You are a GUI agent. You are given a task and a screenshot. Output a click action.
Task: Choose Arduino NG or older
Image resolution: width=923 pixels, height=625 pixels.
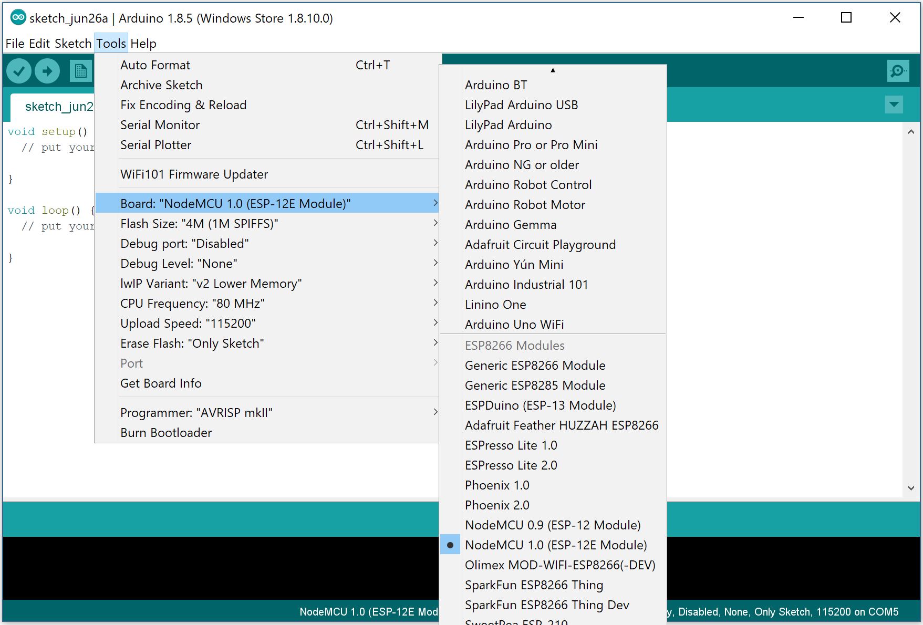(x=553, y=164)
